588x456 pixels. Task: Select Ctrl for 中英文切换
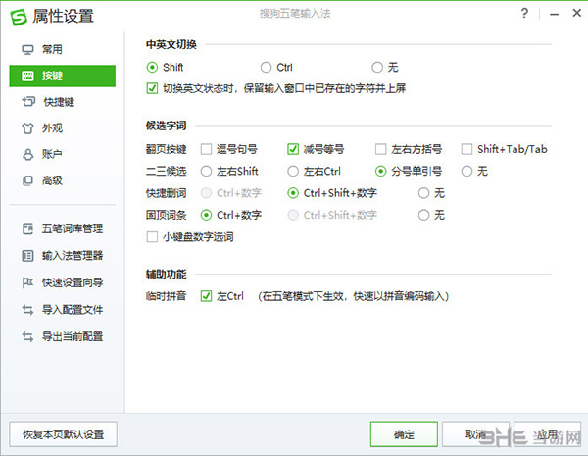tap(266, 68)
